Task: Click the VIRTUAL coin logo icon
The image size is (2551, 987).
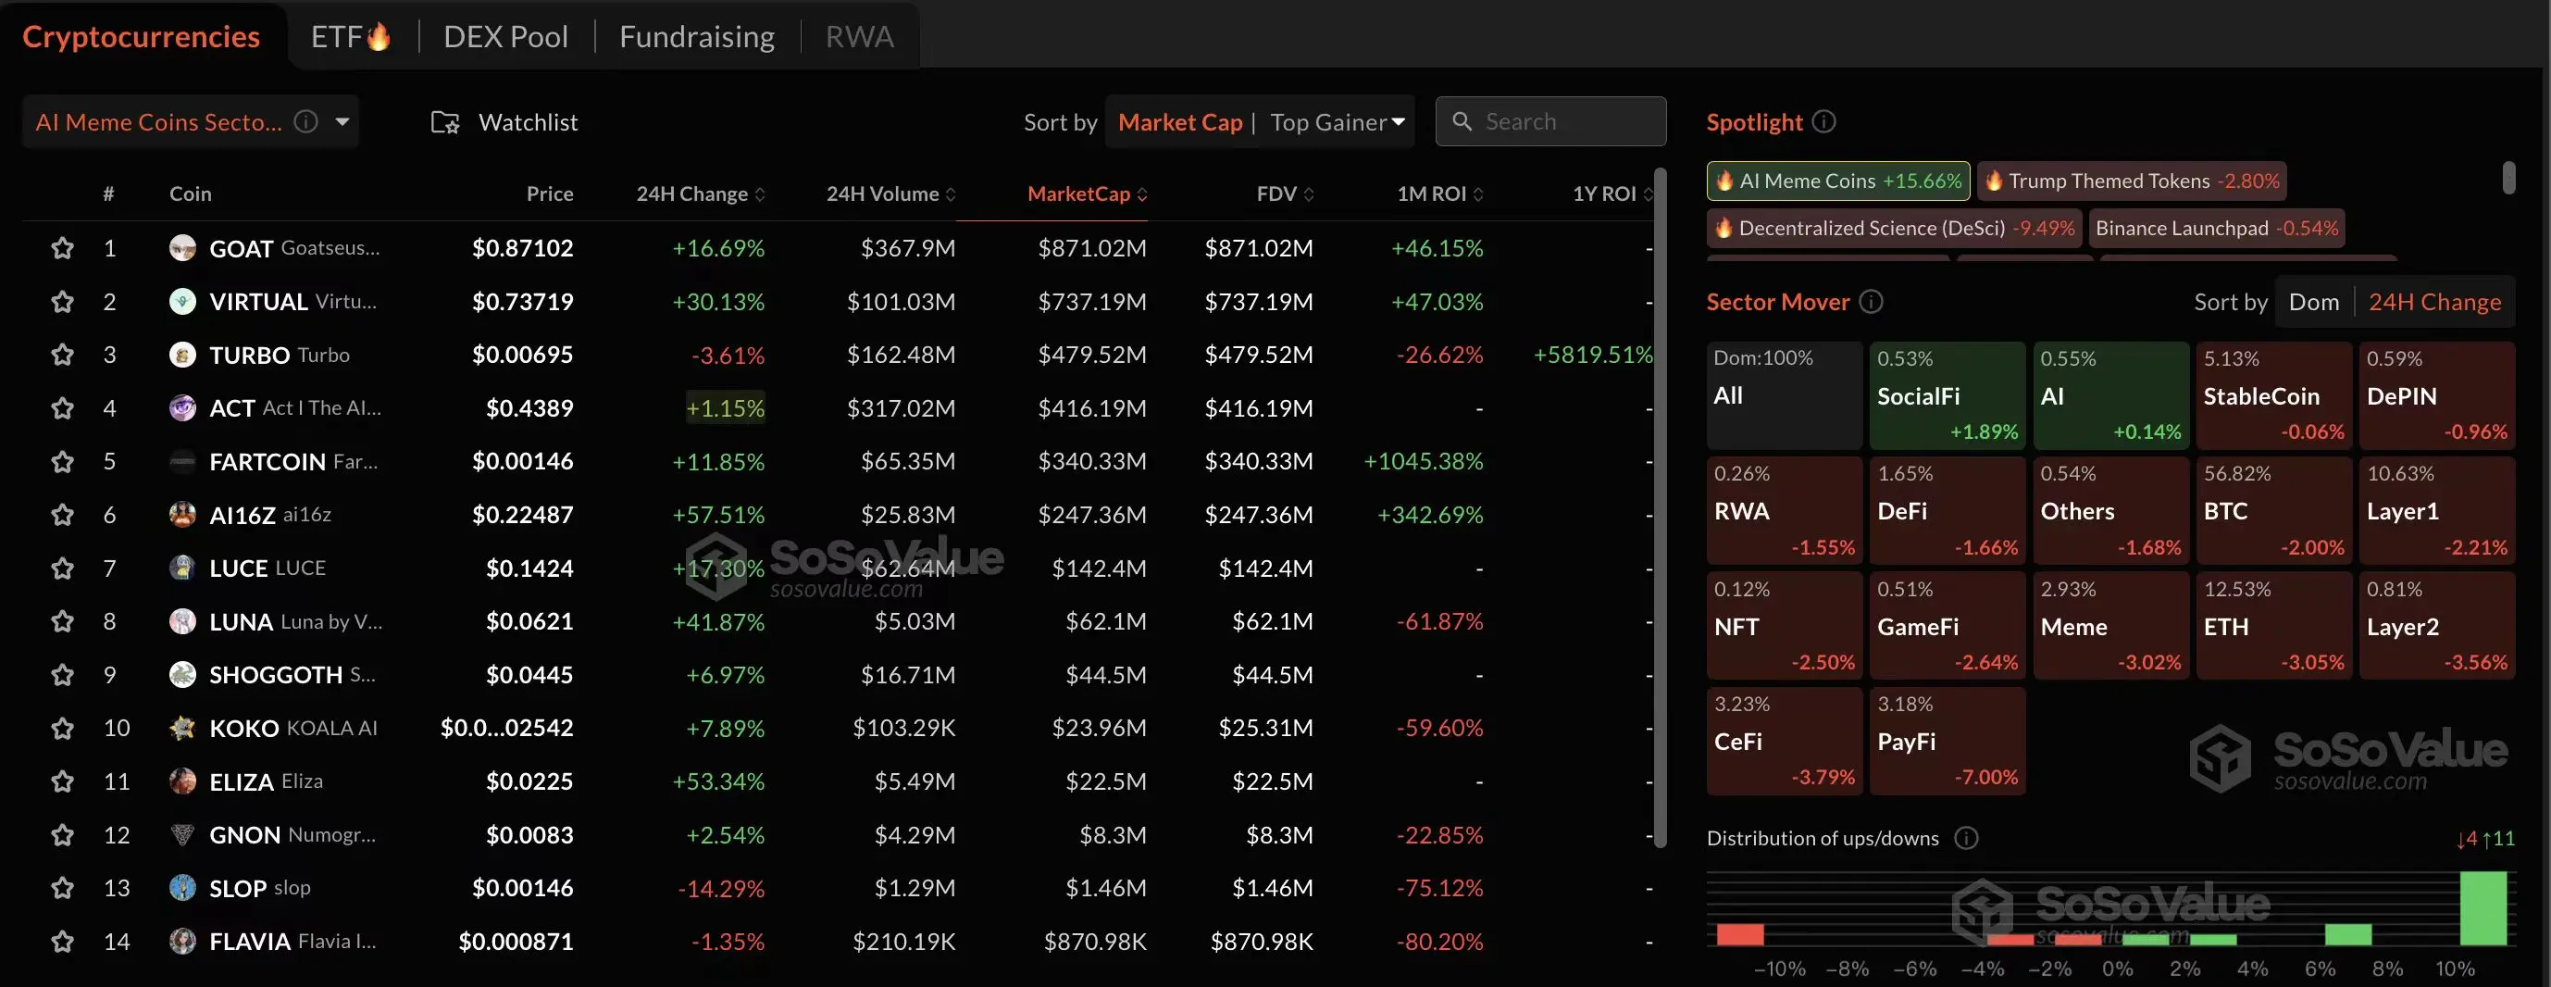Action: 182,301
